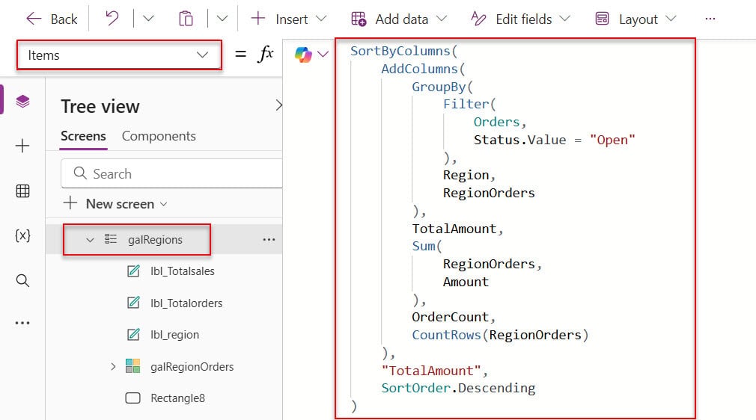Click CountRows in the formula

(x=446, y=335)
